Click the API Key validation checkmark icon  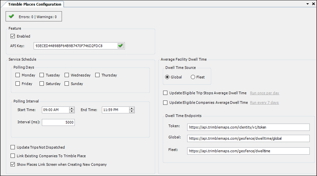click(x=121, y=46)
